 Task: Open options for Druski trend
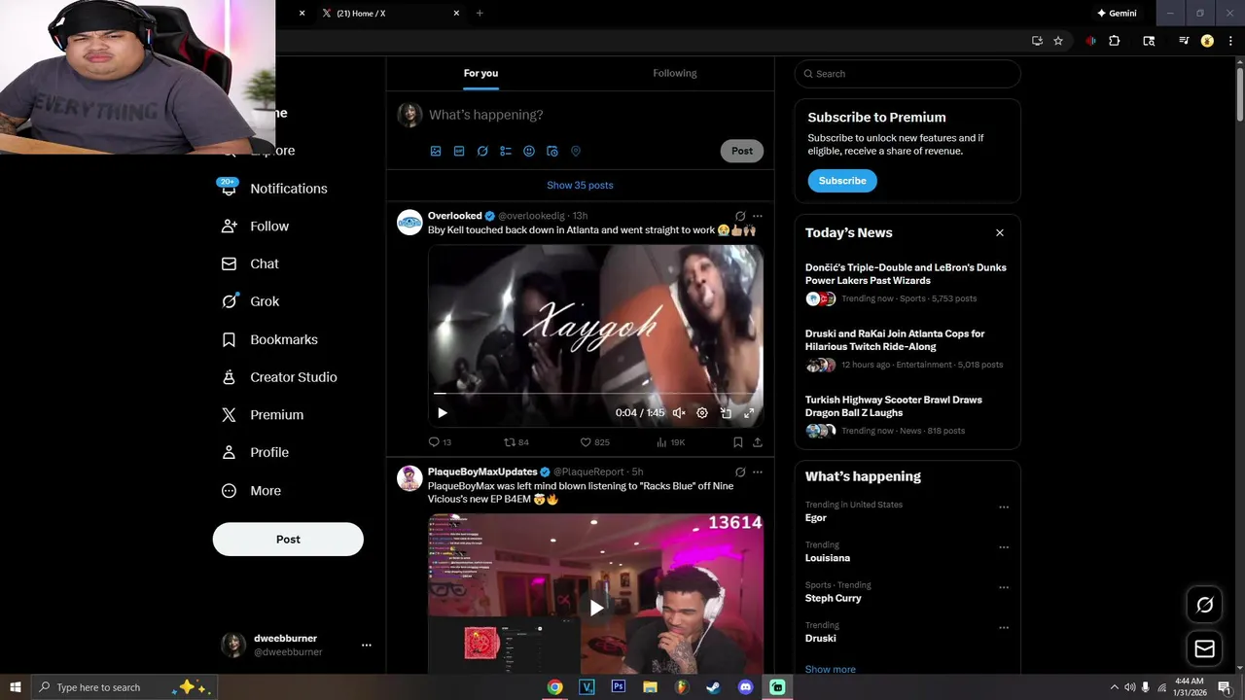(1004, 628)
